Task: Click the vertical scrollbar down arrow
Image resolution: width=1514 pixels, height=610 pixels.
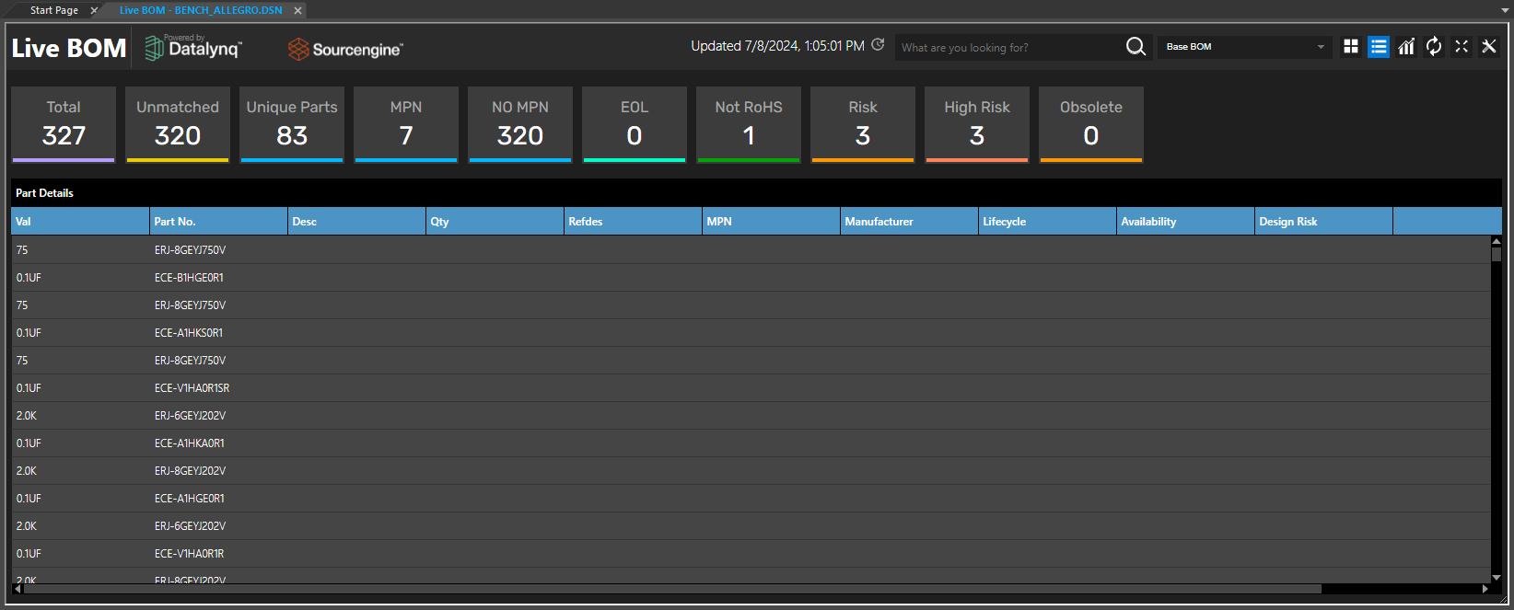Action: [x=1497, y=577]
